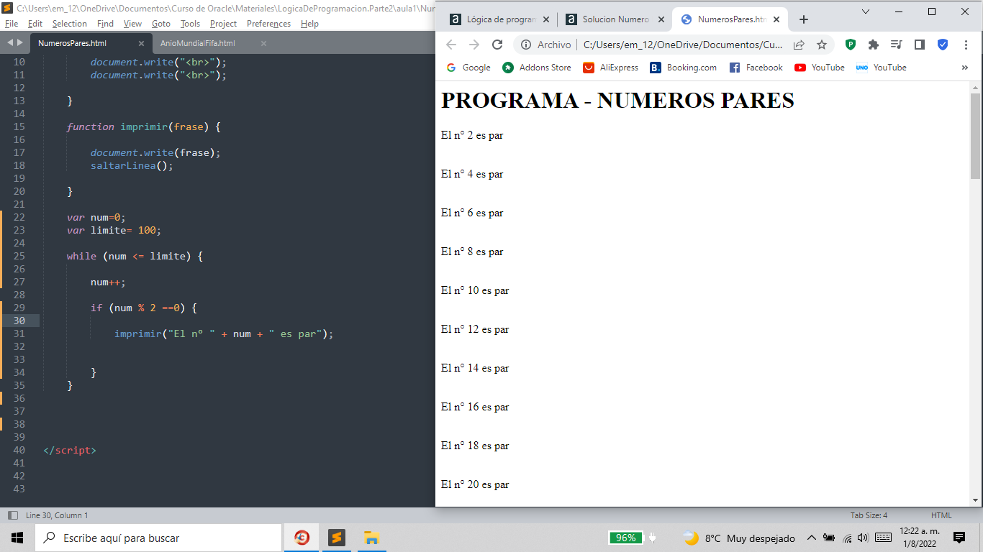This screenshot has width=983, height=552.
Task: Open the Selection menu
Action: pos(70,24)
